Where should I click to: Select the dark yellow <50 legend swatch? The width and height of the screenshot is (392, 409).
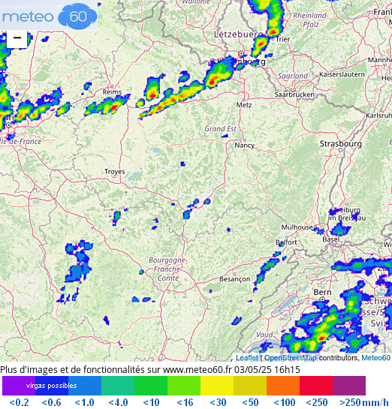(250, 386)
